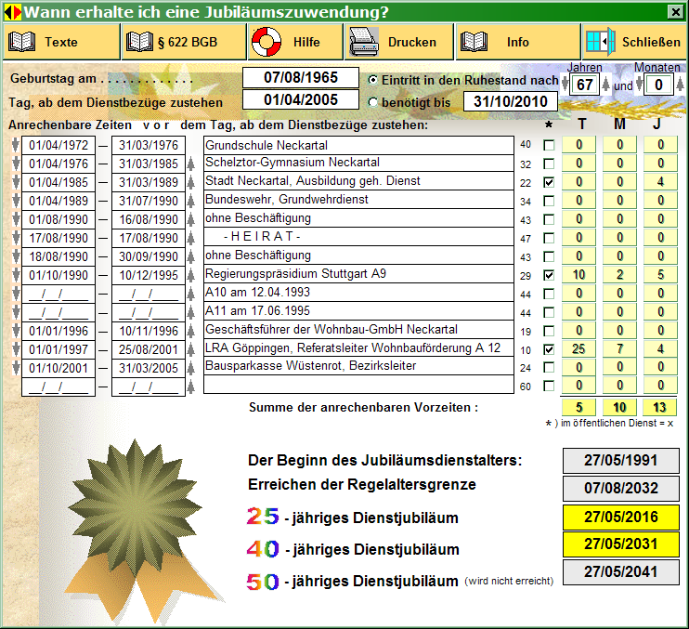Viewport: 689px width, 629px height.
Task: Click the Geburtstag date field 07/08/1965
Action: 300,78
